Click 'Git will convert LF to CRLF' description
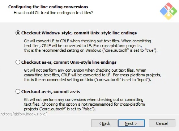Viewport: 179px width, 131px height. click(88, 41)
